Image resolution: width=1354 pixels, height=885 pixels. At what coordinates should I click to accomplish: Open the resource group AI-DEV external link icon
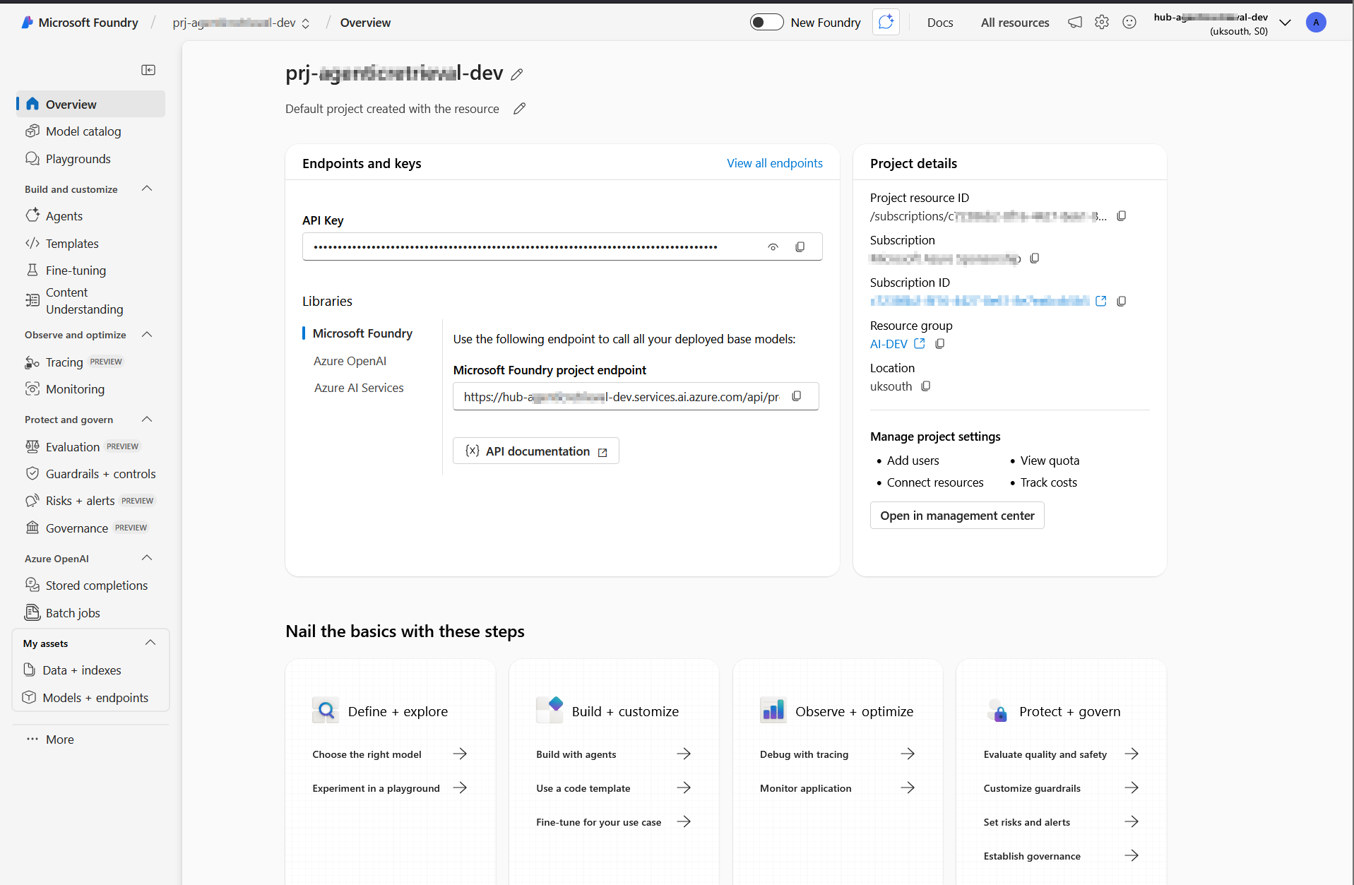pos(919,344)
